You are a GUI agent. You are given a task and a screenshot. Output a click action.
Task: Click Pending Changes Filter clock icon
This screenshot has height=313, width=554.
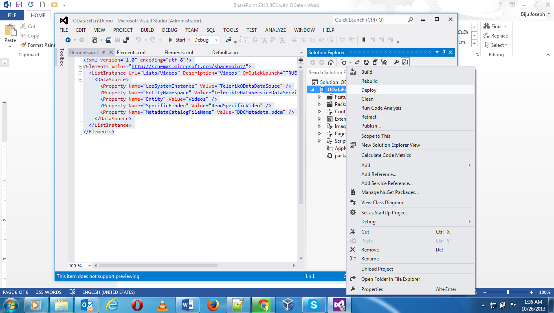(x=344, y=62)
